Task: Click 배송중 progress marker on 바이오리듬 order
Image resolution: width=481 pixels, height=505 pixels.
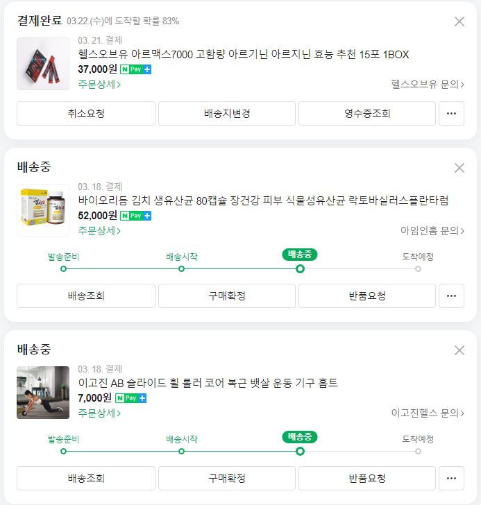Action: click(300, 268)
